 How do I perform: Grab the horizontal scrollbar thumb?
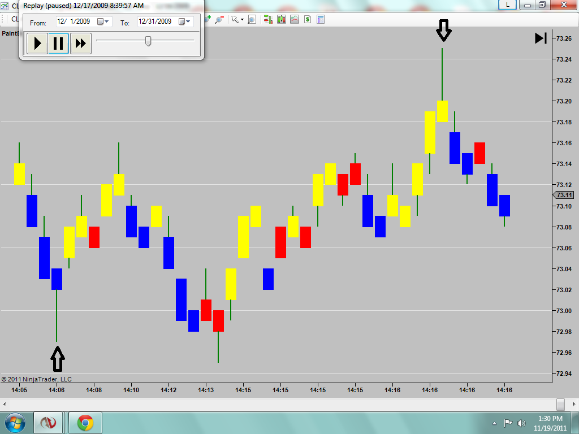(560, 405)
